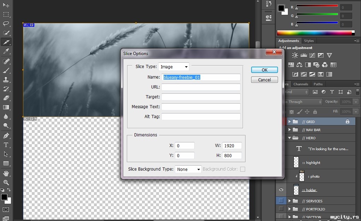Select the Eyedropper tool in the toolbar
This screenshot has width=361, height=221.
click(x=6, y=51)
